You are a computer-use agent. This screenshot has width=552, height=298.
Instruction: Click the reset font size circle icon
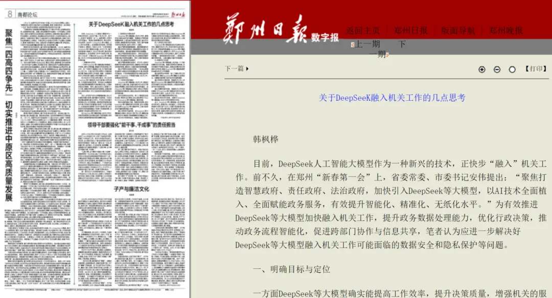tap(512, 70)
